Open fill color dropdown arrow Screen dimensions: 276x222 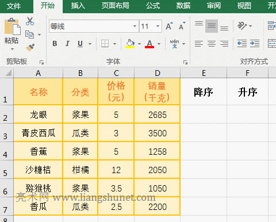click(139, 44)
